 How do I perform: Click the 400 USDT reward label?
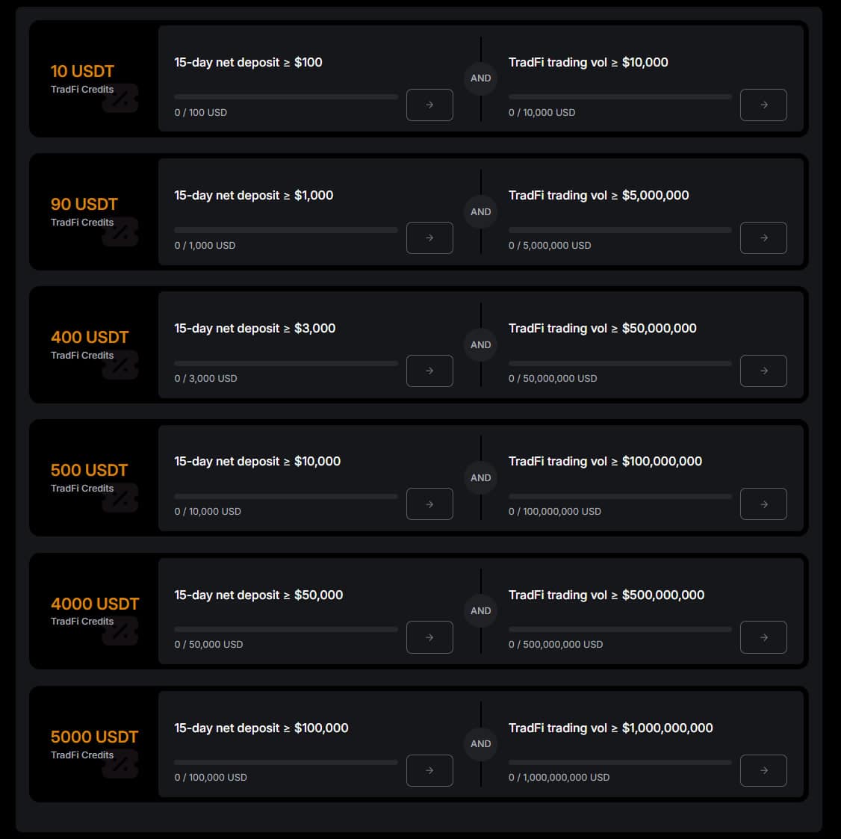tap(90, 338)
